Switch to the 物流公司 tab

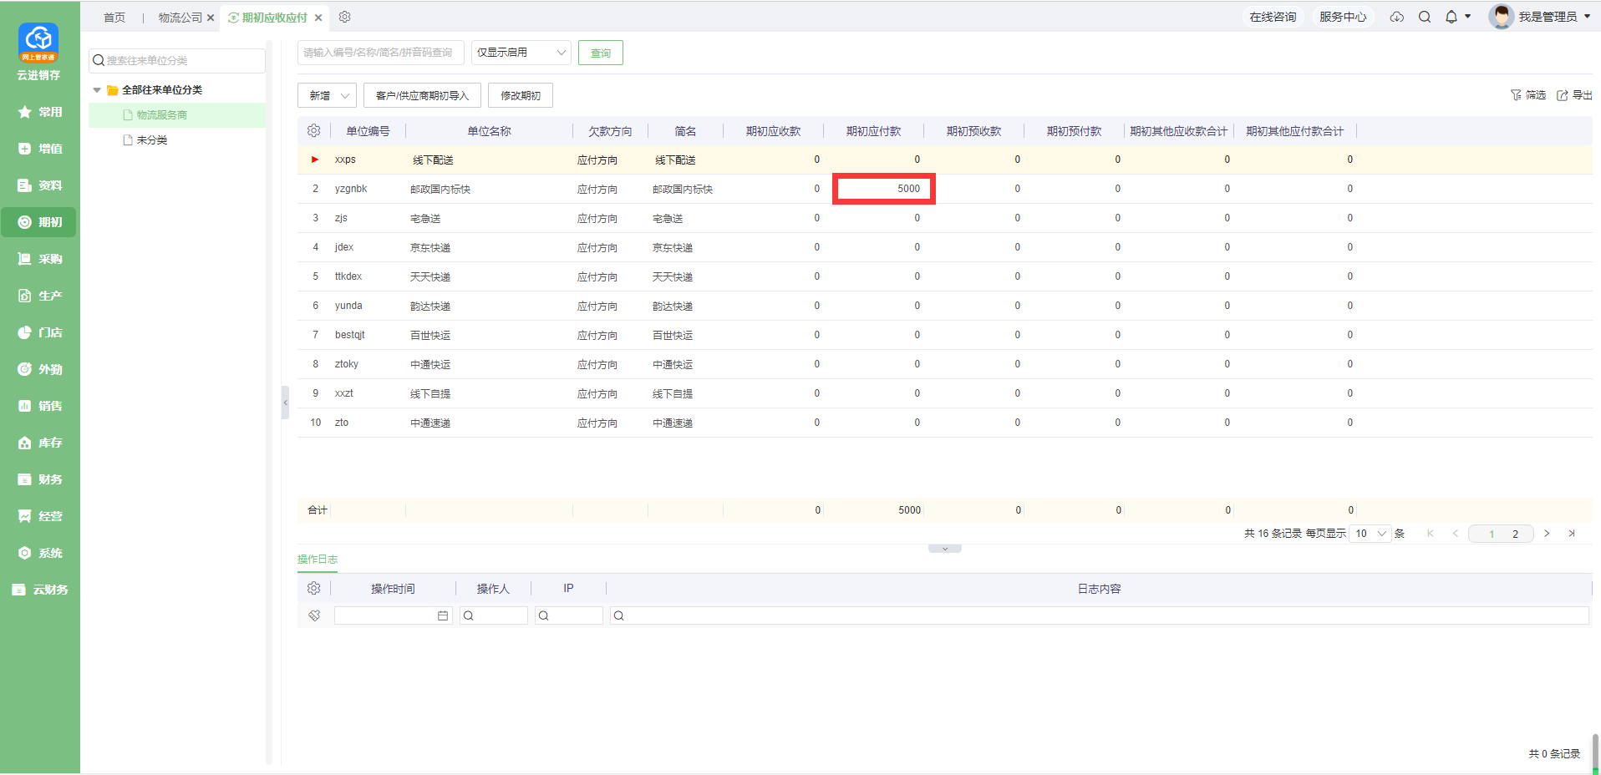click(180, 18)
